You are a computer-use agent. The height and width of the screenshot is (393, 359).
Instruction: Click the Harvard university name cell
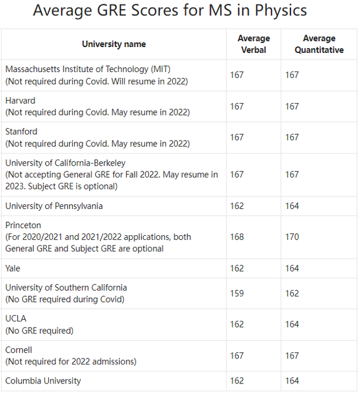[x=20, y=101]
